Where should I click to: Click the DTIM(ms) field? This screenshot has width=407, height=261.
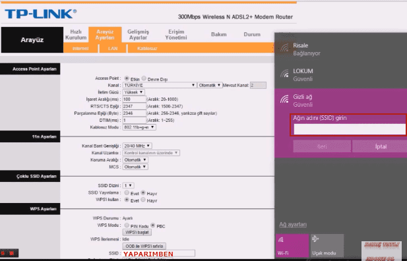pos(134,120)
